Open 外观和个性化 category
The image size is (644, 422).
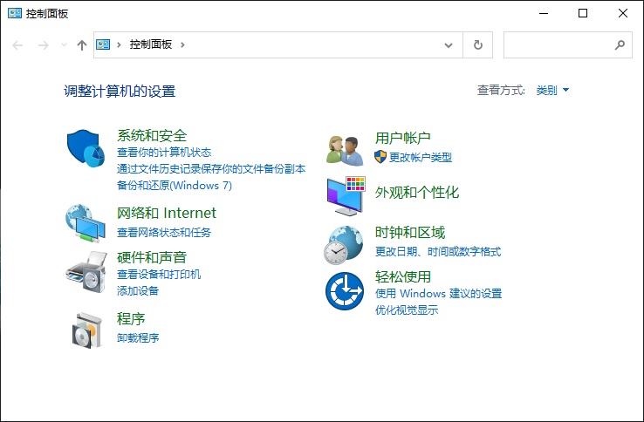pyautogui.click(x=417, y=192)
